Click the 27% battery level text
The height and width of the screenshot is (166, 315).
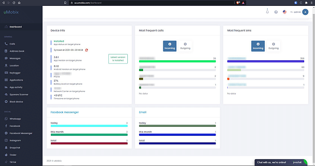(x=56, y=81)
